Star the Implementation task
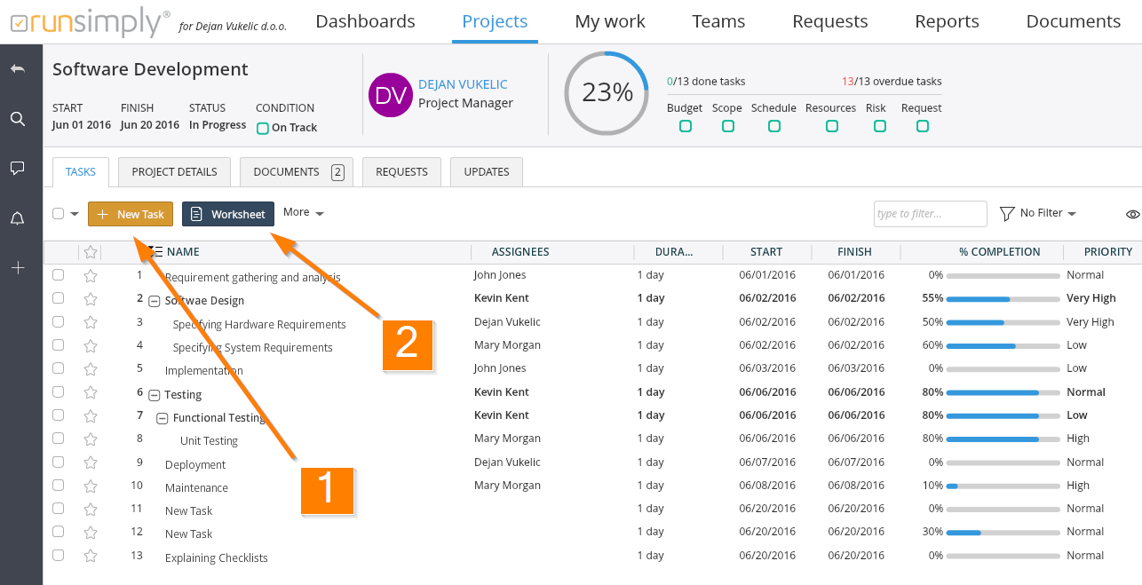The height and width of the screenshot is (585, 1142). (90, 368)
